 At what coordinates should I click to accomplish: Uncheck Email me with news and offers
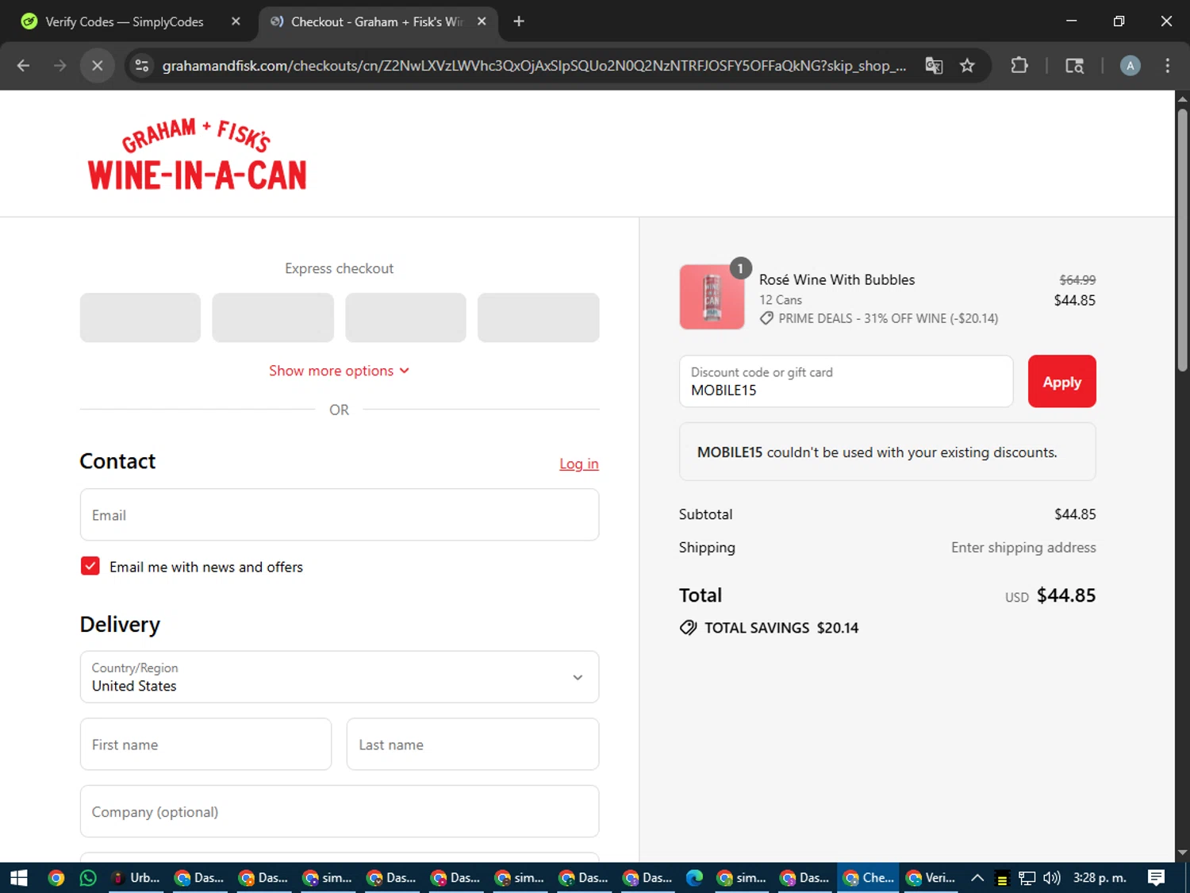(90, 566)
